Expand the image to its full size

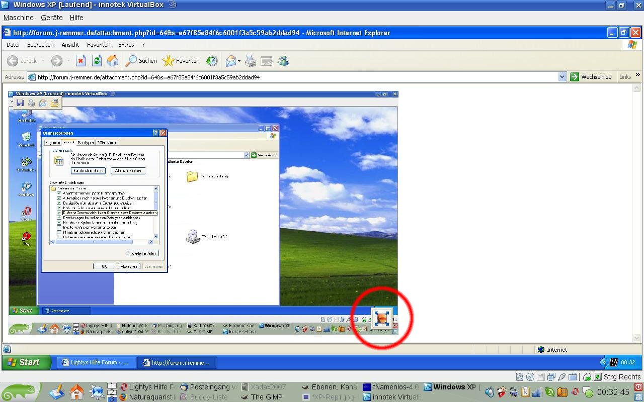(382, 318)
